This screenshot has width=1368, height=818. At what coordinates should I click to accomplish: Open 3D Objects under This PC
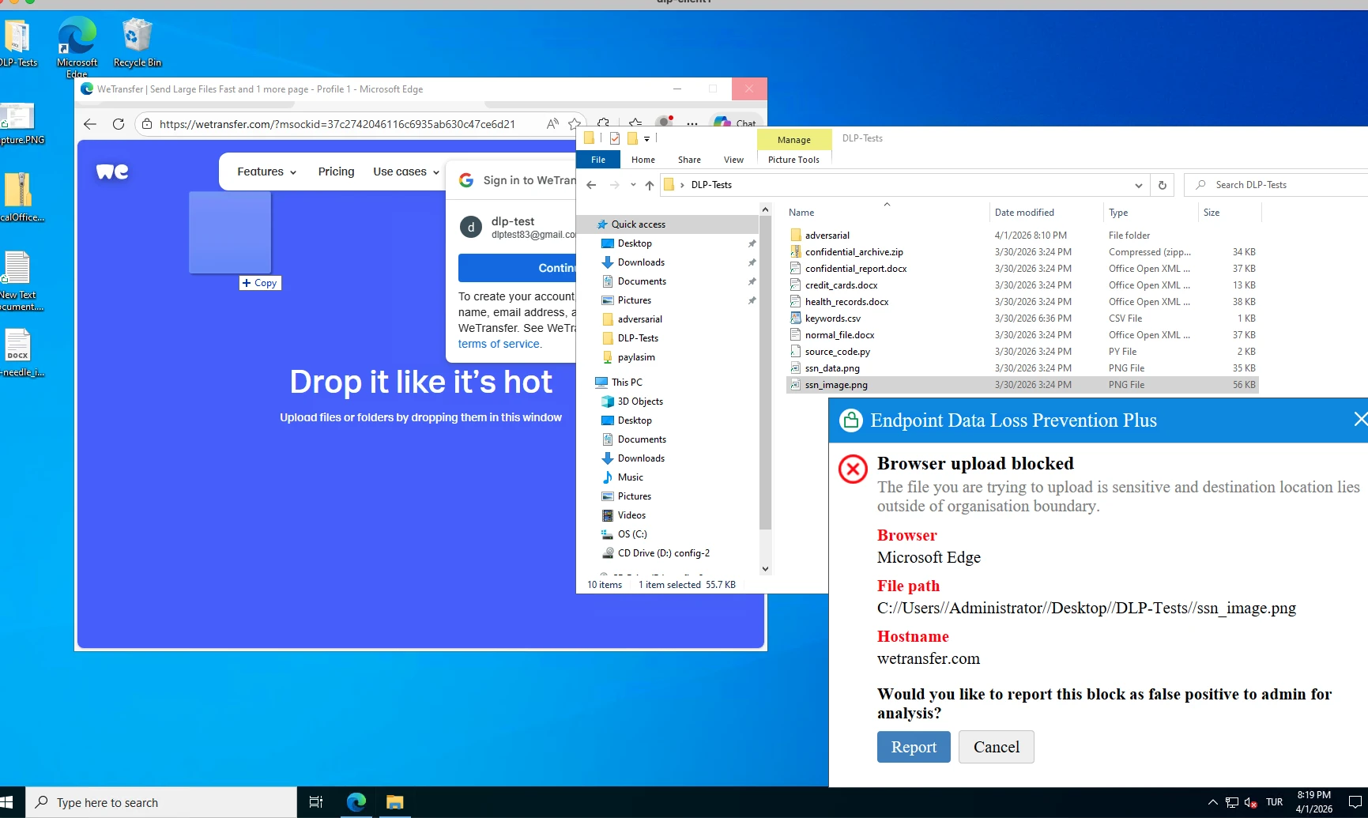[640, 401]
